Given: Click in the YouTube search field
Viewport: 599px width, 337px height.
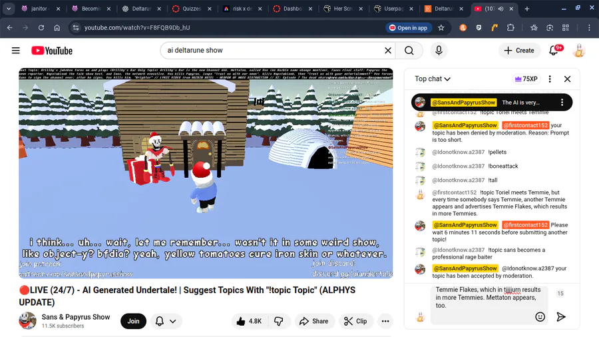Looking at the screenshot, I should [273, 51].
